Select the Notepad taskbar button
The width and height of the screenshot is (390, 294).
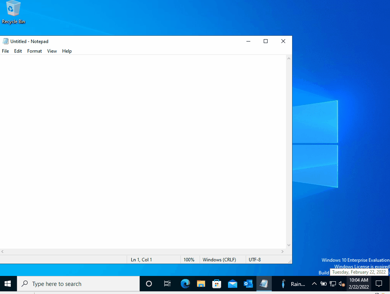tap(264, 284)
